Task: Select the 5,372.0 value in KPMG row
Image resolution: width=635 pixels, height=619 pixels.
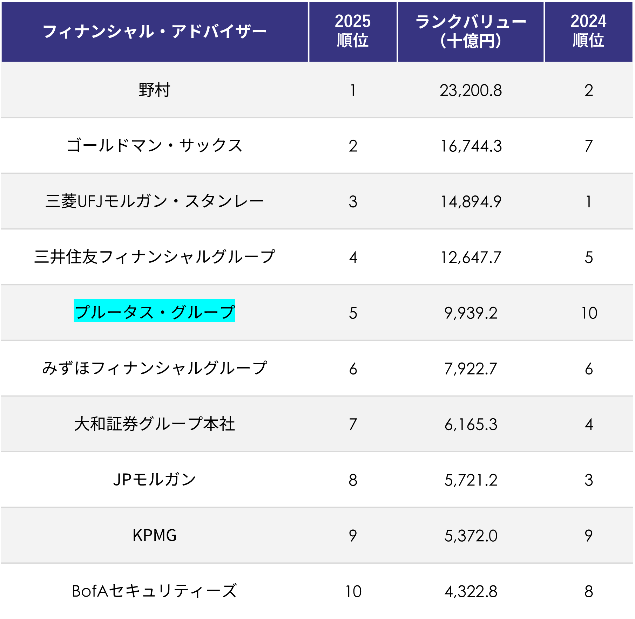Action: [471, 536]
